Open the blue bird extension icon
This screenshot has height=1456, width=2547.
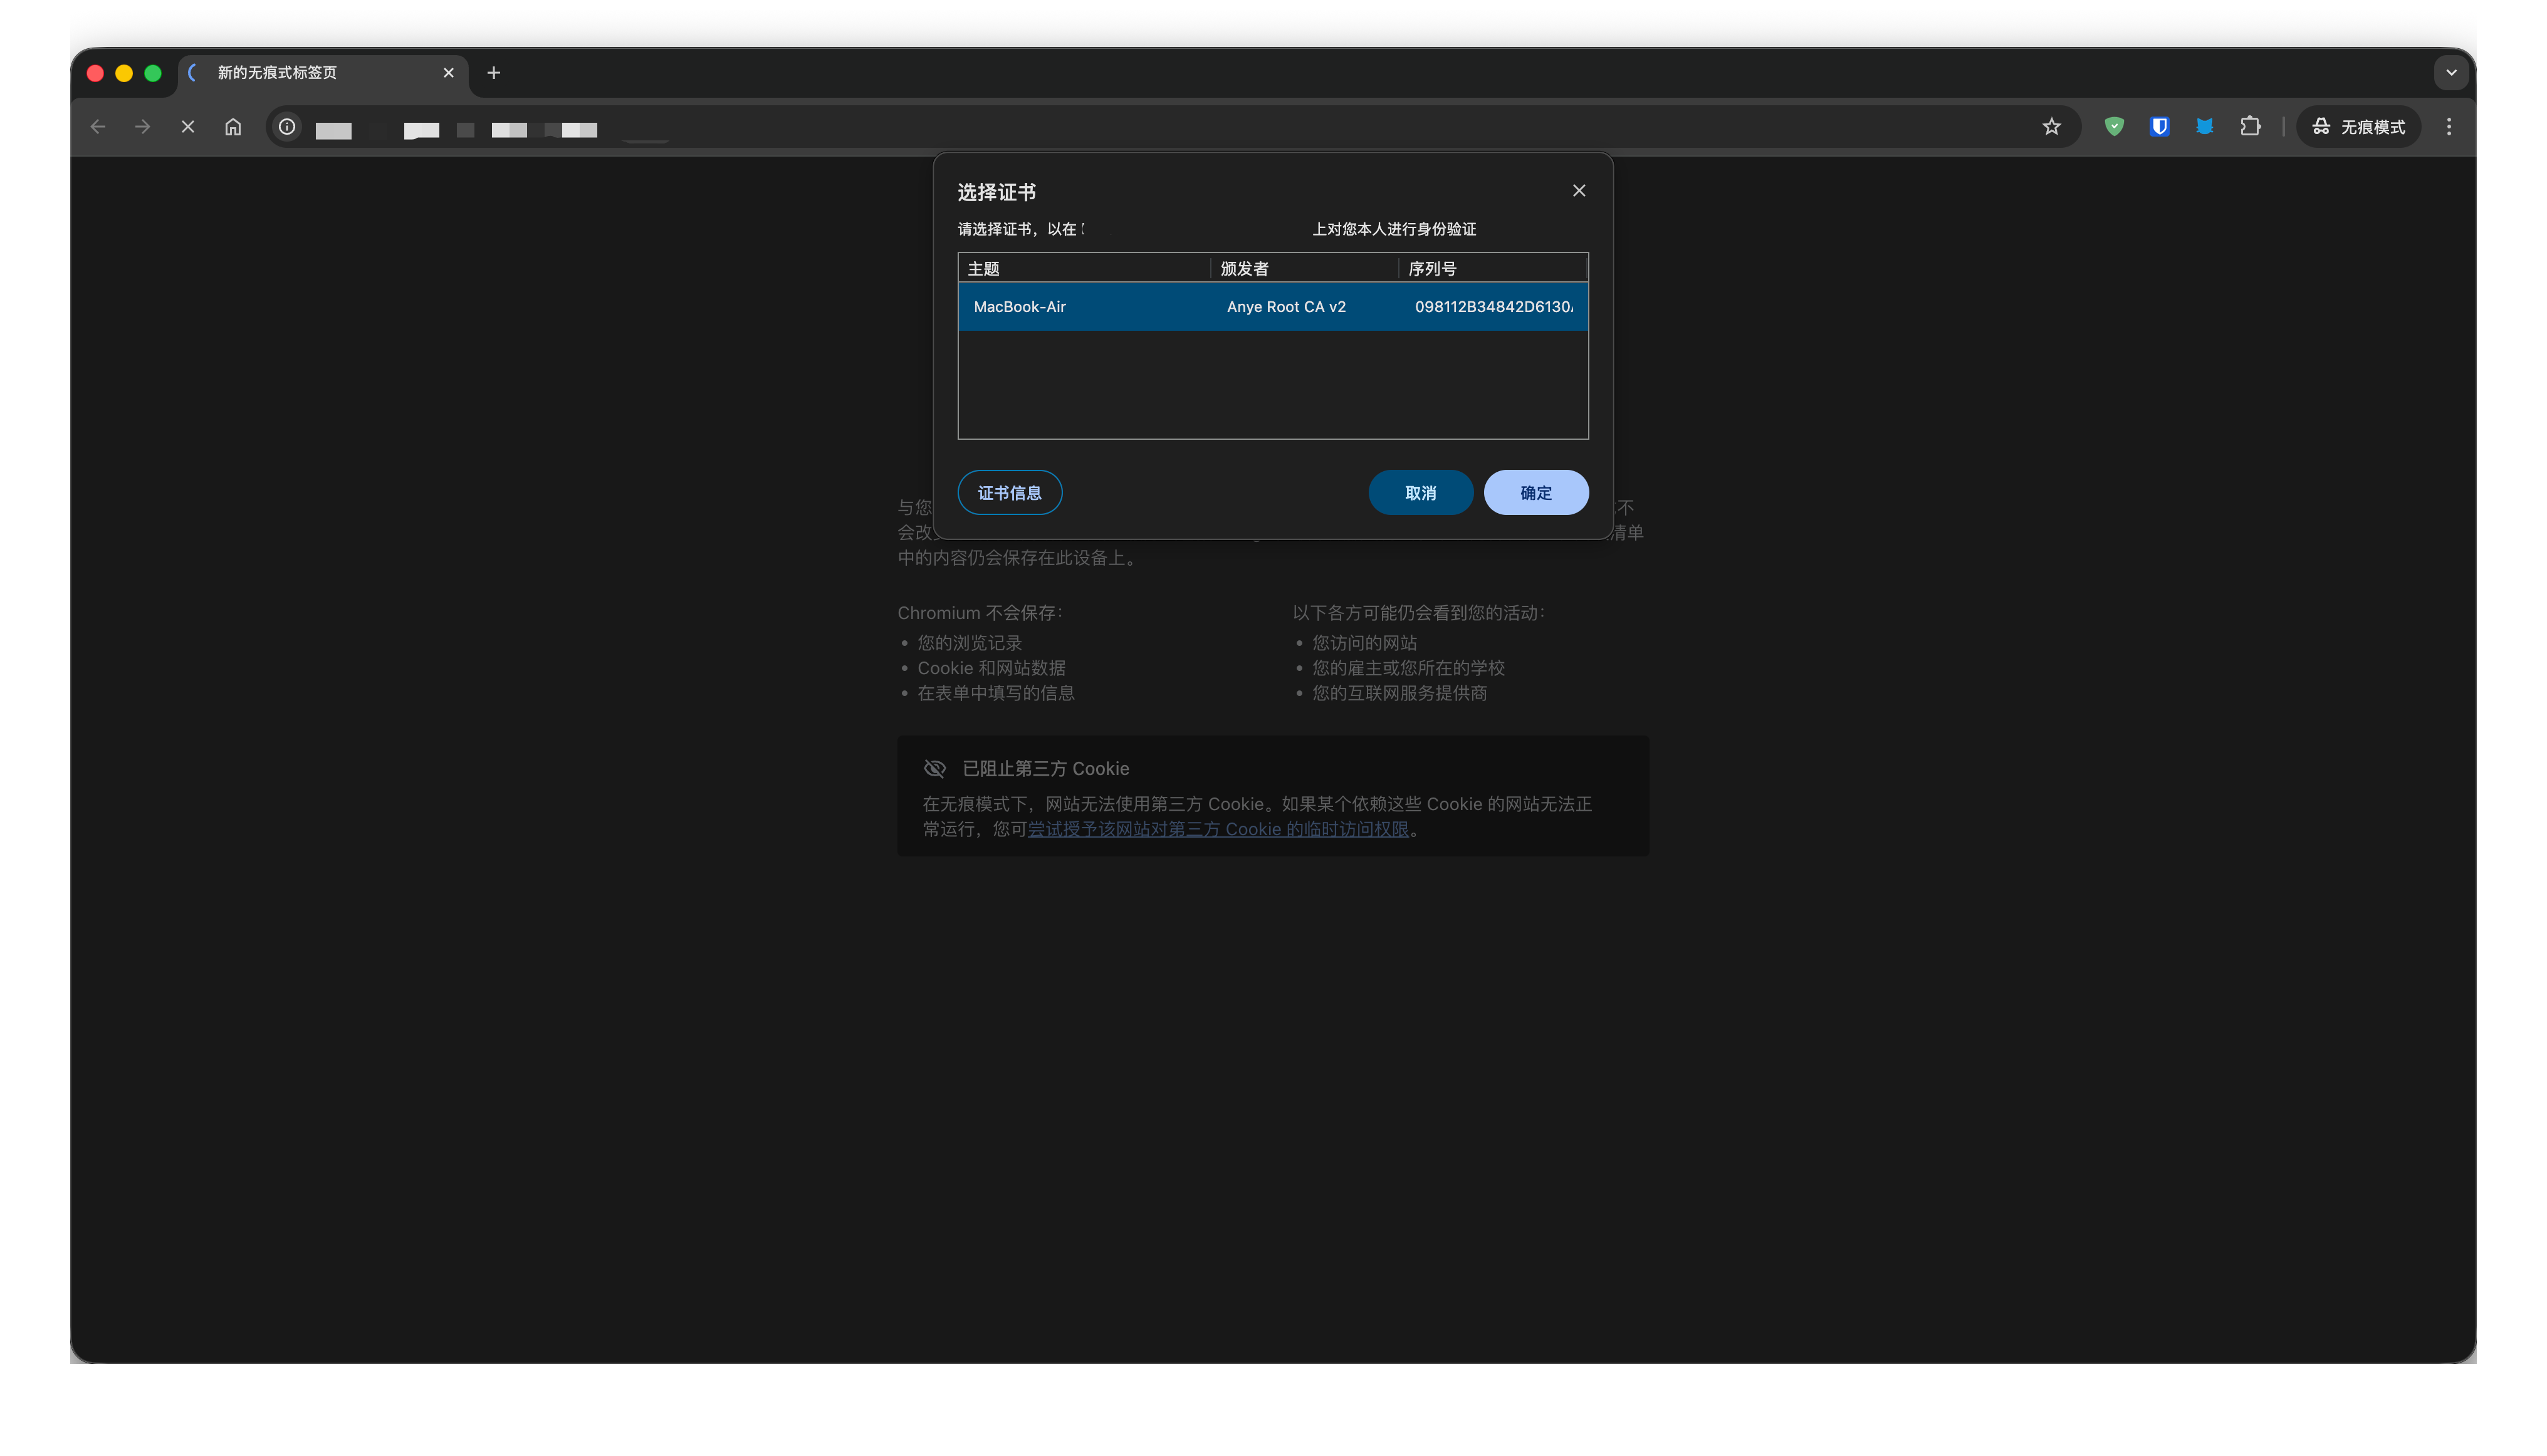click(2205, 127)
